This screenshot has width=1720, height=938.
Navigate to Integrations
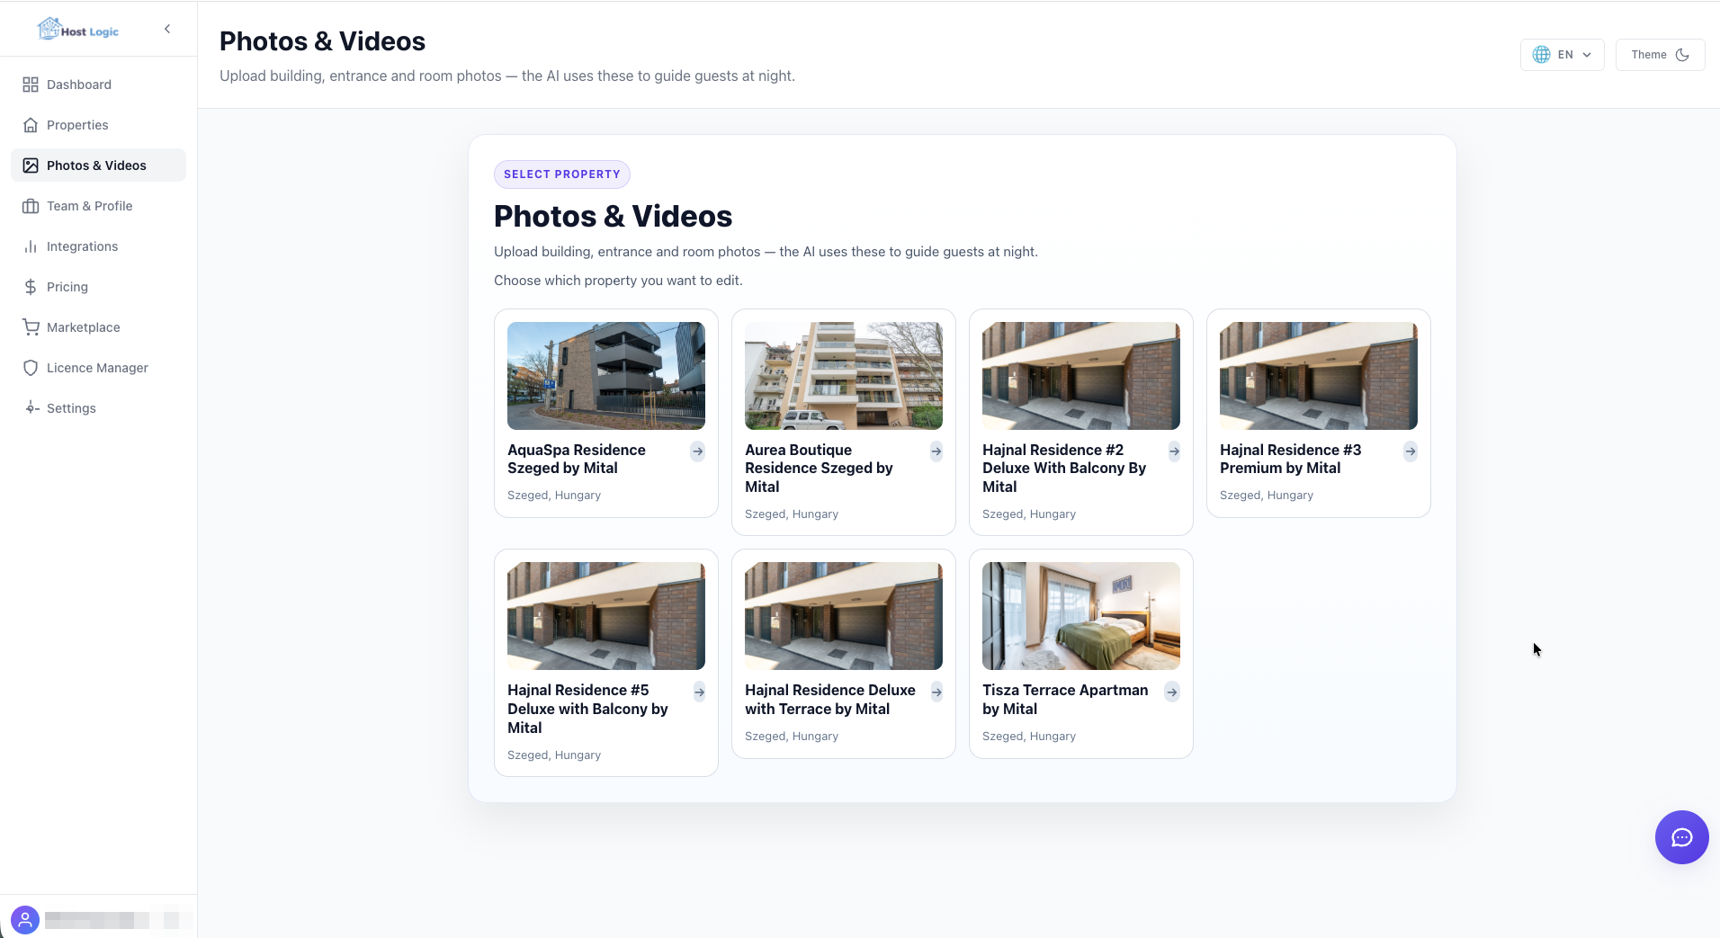point(98,246)
